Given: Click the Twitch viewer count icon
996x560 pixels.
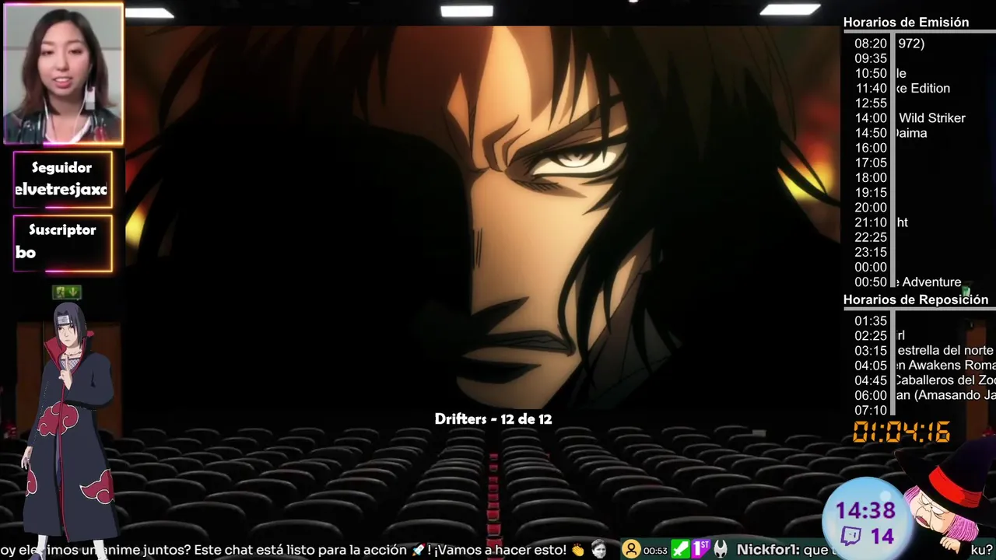Looking at the screenshot, I should (x=852, y=536).
